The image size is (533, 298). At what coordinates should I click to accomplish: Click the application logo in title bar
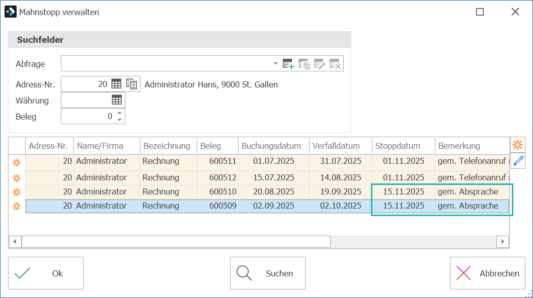pos(11,12)
